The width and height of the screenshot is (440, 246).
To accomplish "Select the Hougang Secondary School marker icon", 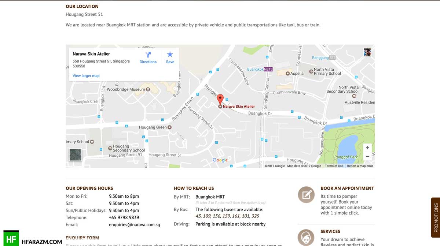I will tap(110, 148).
